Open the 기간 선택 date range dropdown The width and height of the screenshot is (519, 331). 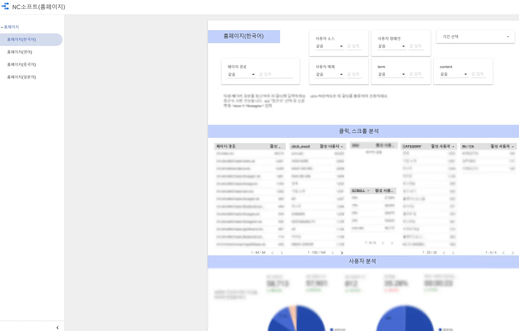(475, 37)
